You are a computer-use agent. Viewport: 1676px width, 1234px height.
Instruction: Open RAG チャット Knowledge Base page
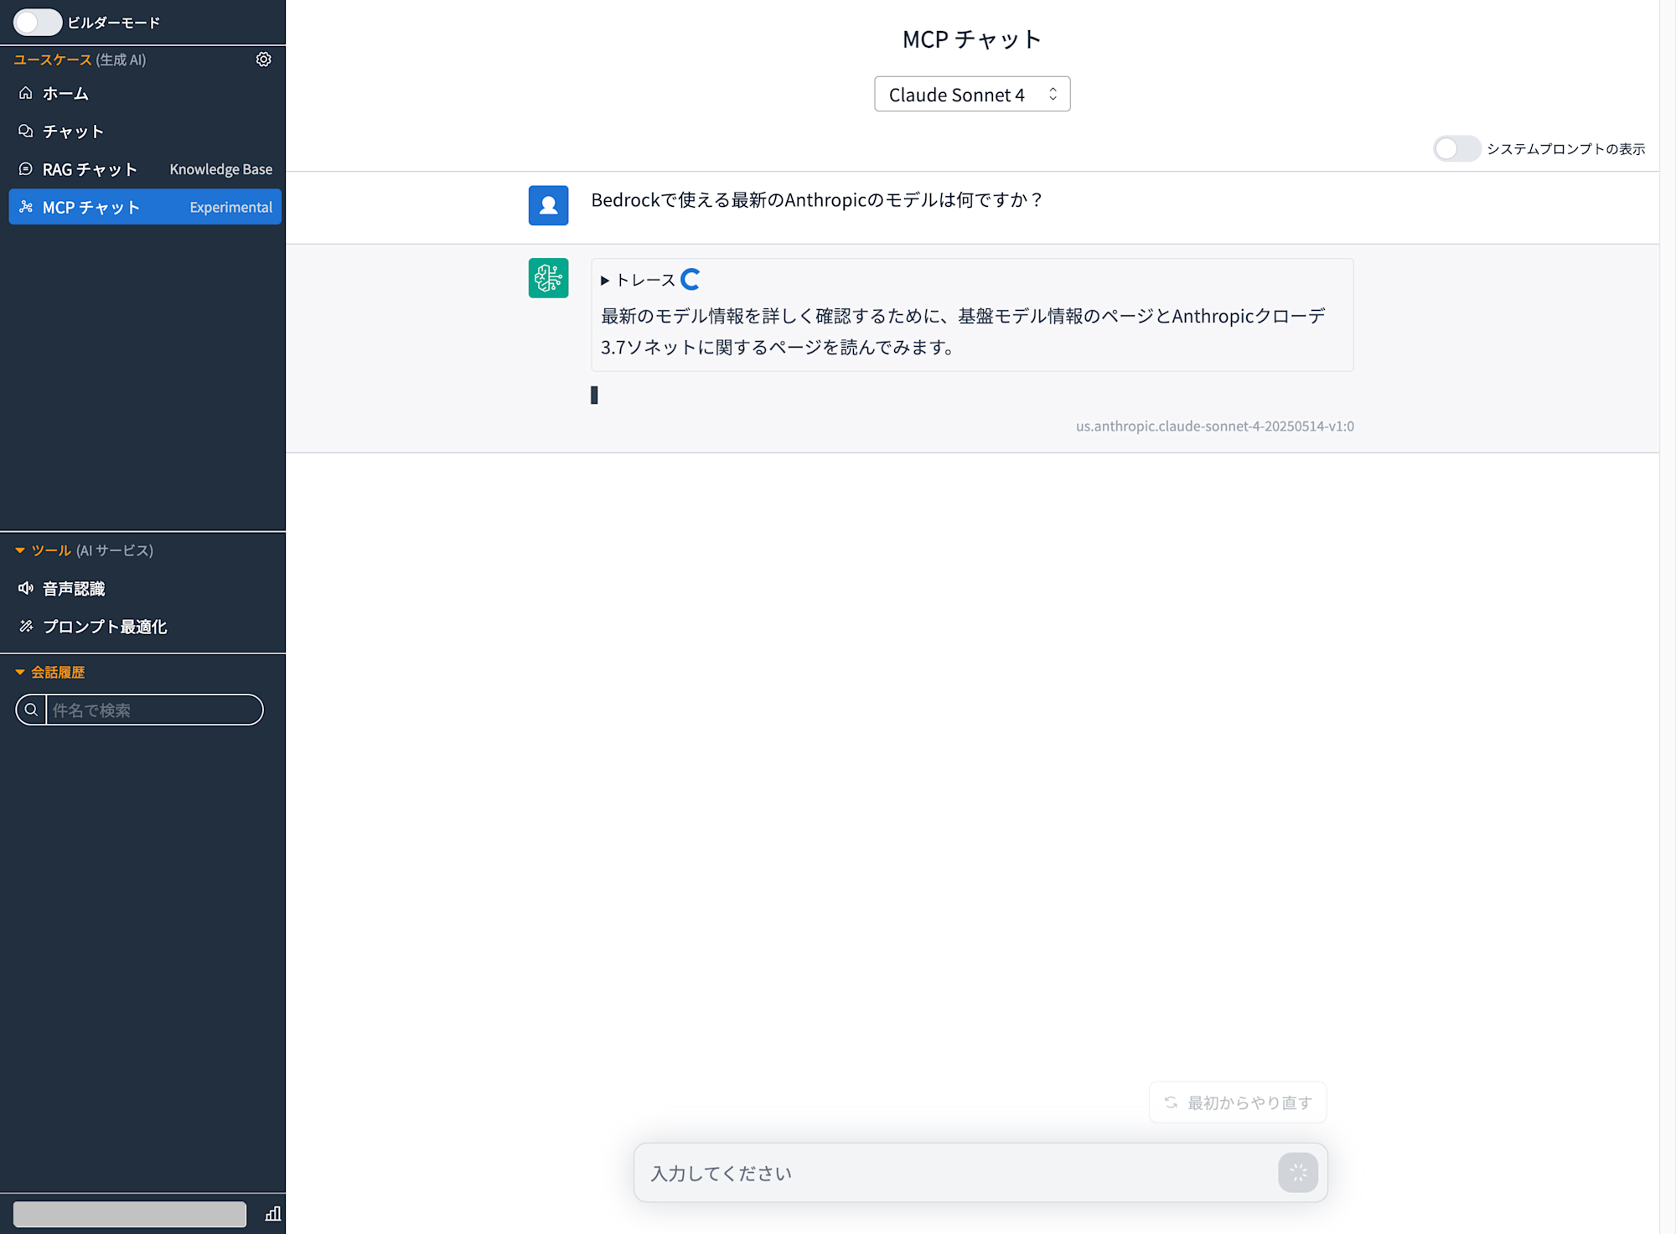tap(145, 169)
